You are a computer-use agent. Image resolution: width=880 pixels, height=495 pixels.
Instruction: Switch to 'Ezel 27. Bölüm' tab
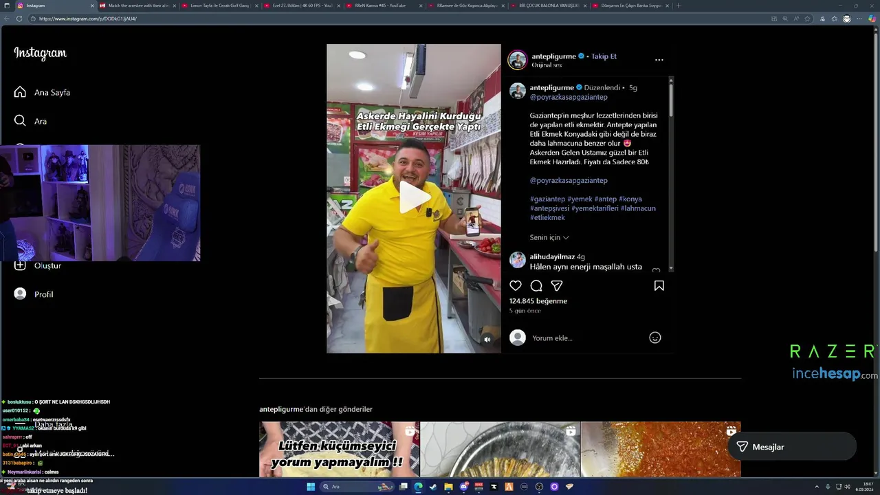coord(302,5)
